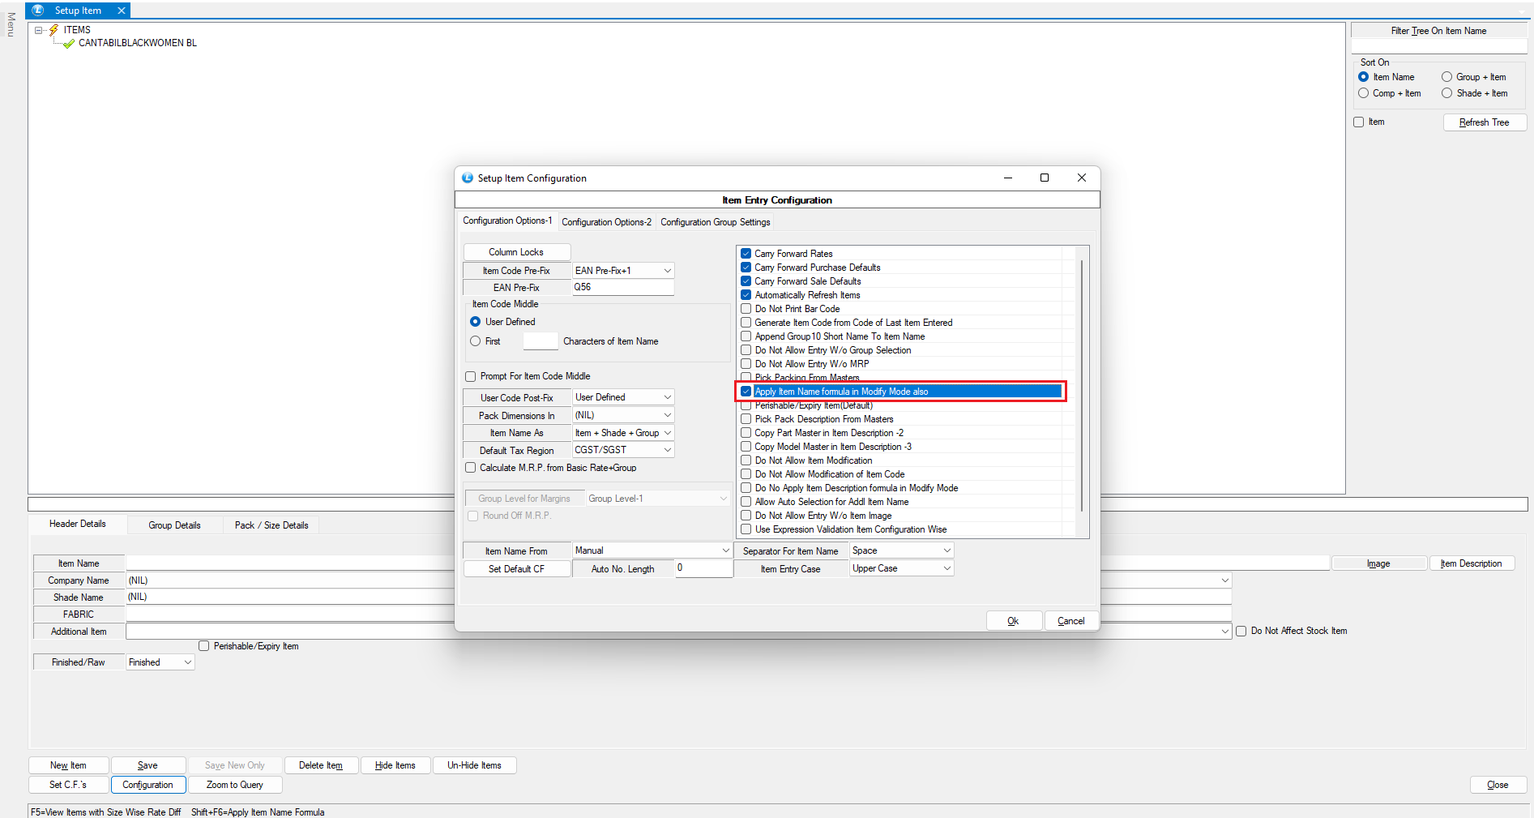
Task: Tick Prompt For Item Code Middle
Action: 471,376
